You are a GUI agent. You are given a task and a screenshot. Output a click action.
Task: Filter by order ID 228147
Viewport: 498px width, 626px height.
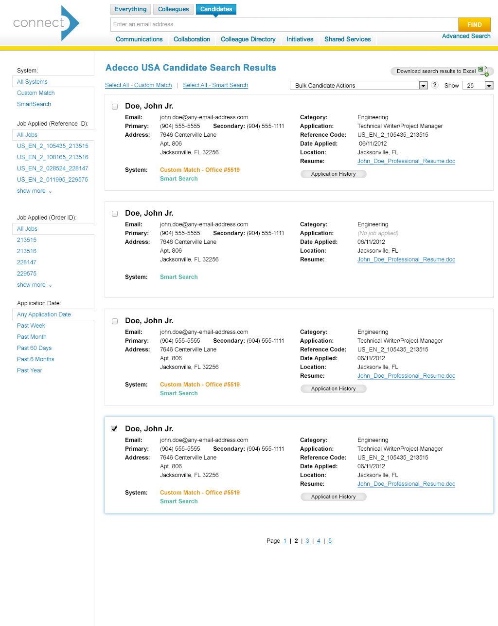tap(27, 262)
